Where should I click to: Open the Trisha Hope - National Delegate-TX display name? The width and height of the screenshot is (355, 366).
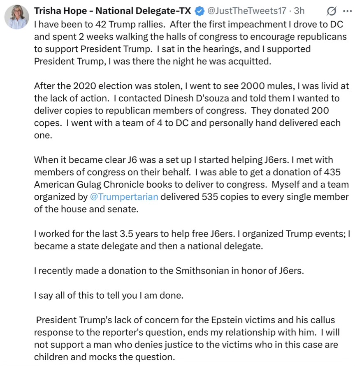(x=112, y=11)
